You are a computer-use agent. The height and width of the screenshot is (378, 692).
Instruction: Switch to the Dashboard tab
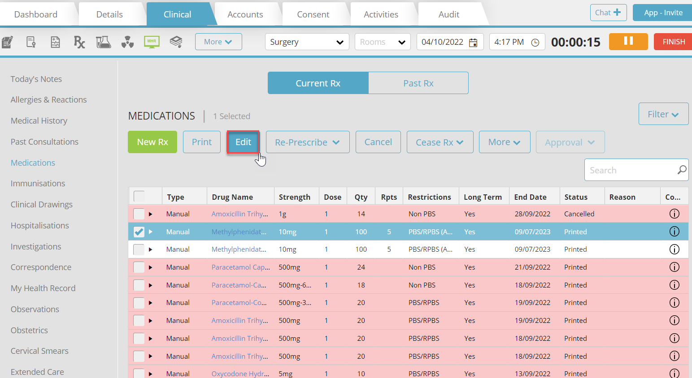point(36,14)
